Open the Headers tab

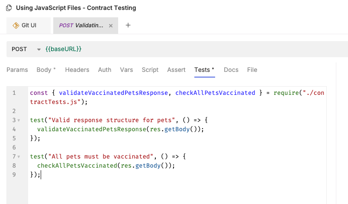coord(77,70)
